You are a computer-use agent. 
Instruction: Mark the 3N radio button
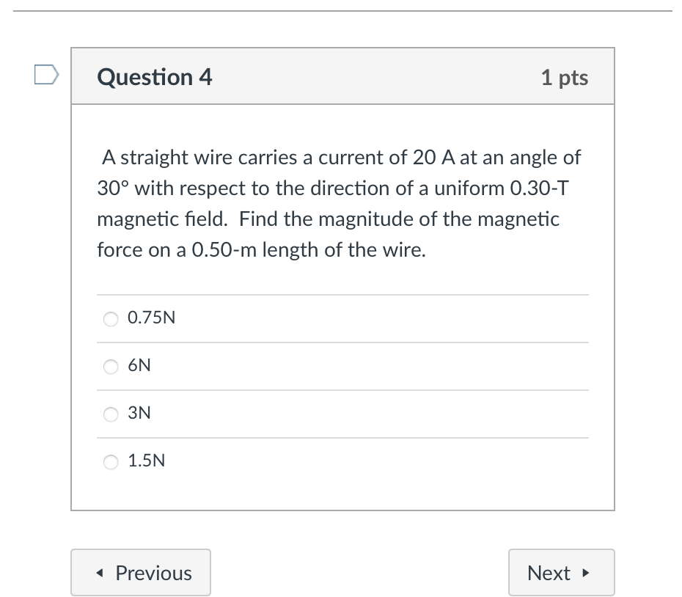(x=111, y=414)
